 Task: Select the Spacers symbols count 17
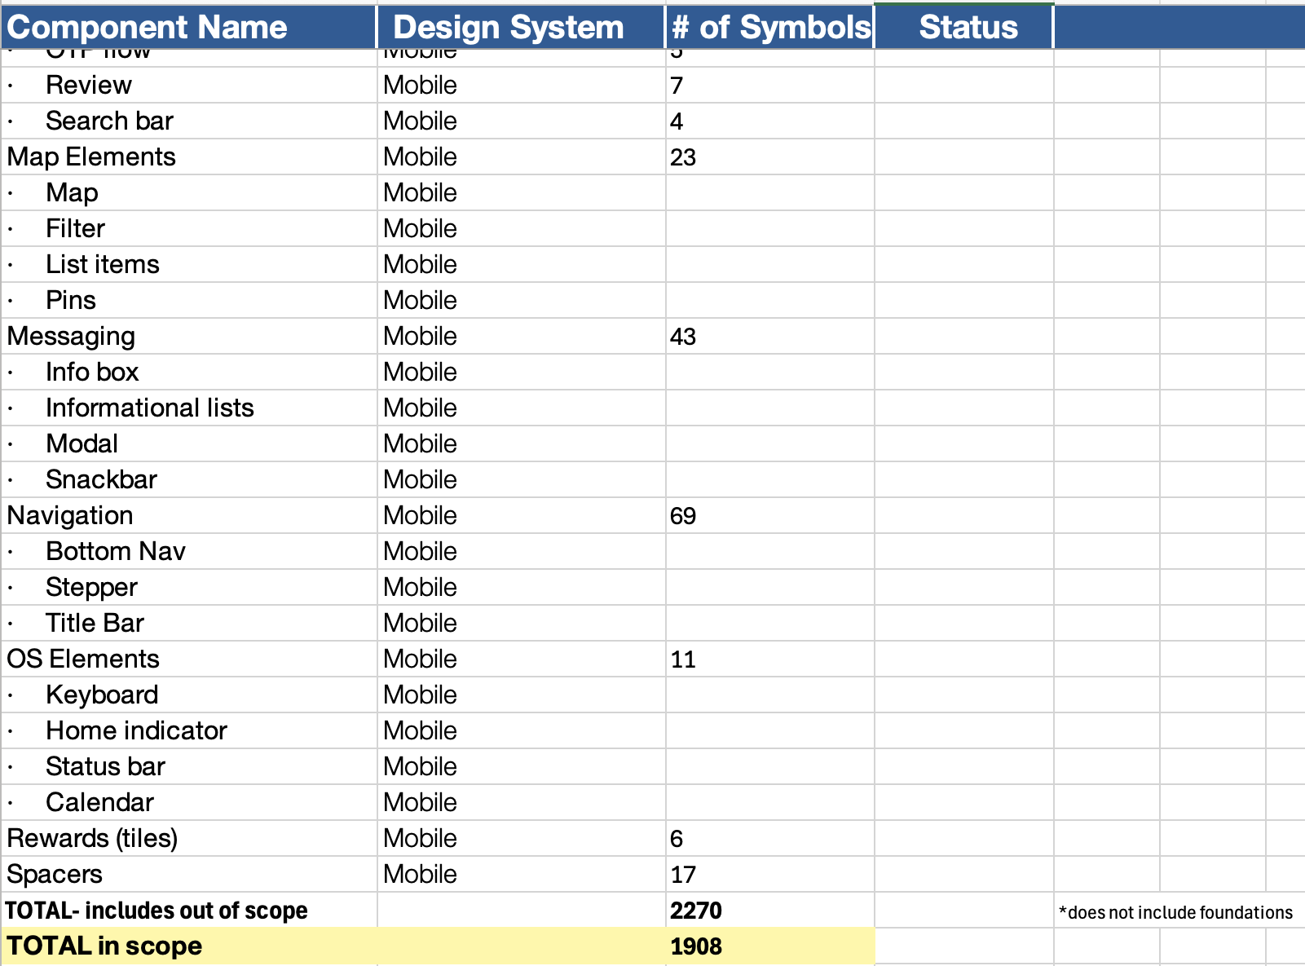pyautogui.click(x=683, y=875)
